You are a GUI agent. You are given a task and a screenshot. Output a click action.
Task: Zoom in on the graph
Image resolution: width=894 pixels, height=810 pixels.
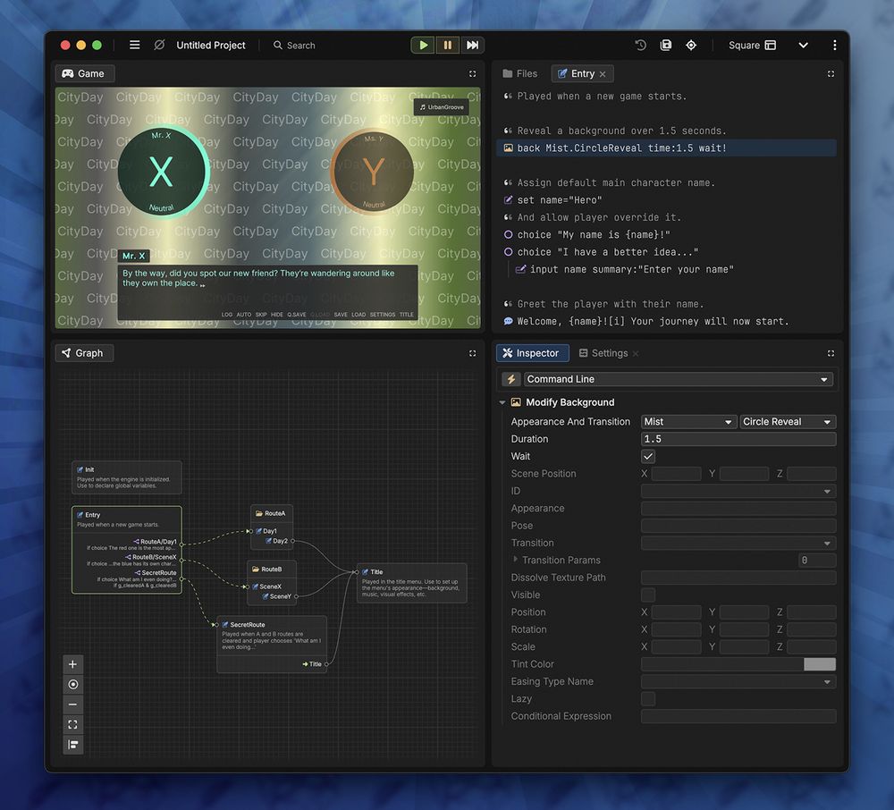[73, 664]
